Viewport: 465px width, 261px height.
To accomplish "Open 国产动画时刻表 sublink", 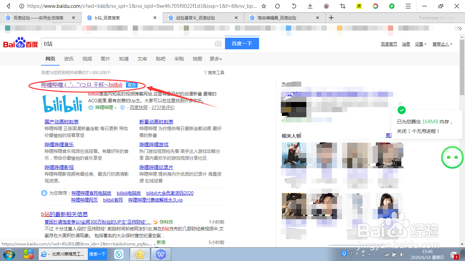I will [62, 122].
